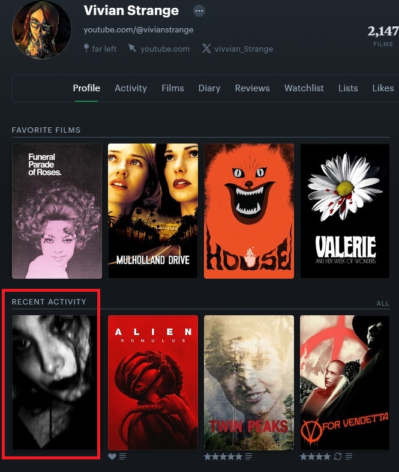Open the Alien Romulus poster

point(153,383)
